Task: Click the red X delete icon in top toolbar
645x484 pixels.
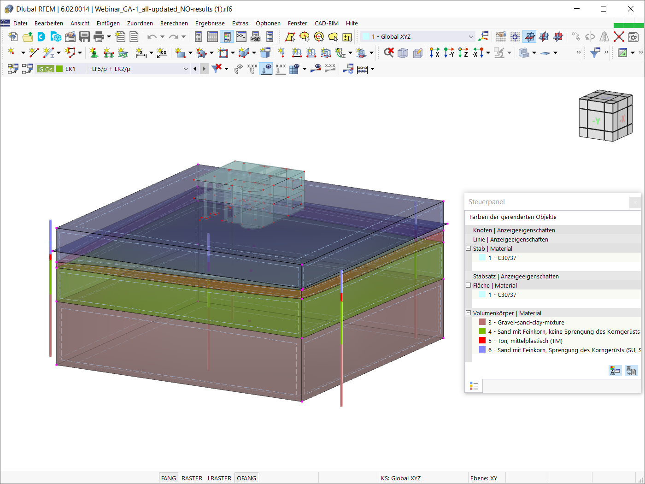Action: pos(619,37)
